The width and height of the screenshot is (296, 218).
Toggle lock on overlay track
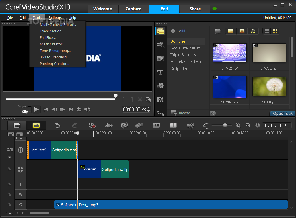pyautogui.click(x=9, y=169)
